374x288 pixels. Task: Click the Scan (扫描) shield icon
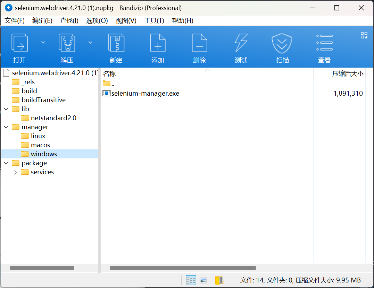(282, 43)
